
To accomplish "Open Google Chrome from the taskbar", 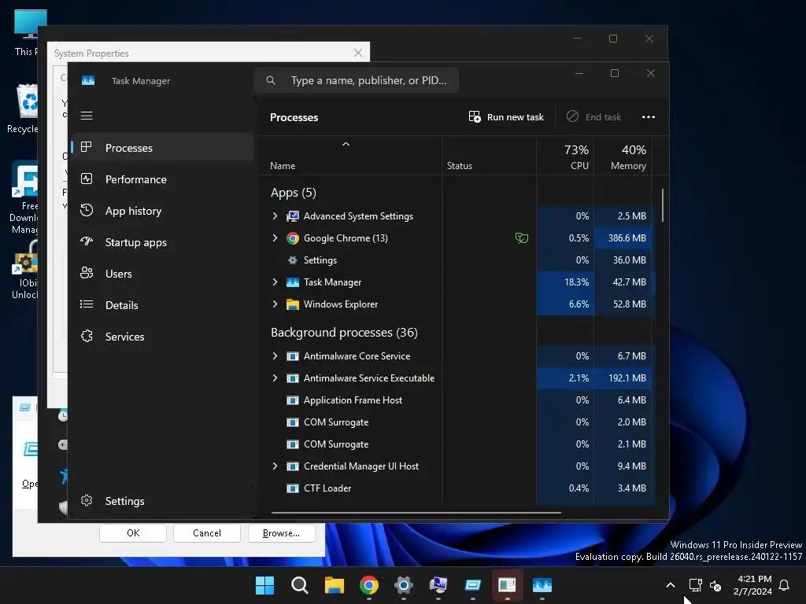I will pyautogui.click(x=369, y=585).
